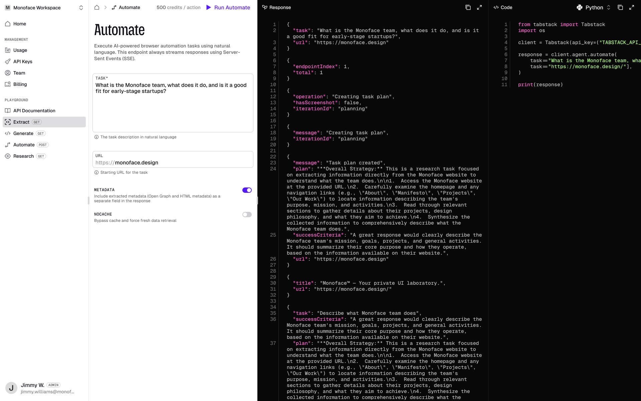Click the Code panel header icon
Image resolution: width=641 pixels, height=401 pixels.
click(x=496, y=7)
